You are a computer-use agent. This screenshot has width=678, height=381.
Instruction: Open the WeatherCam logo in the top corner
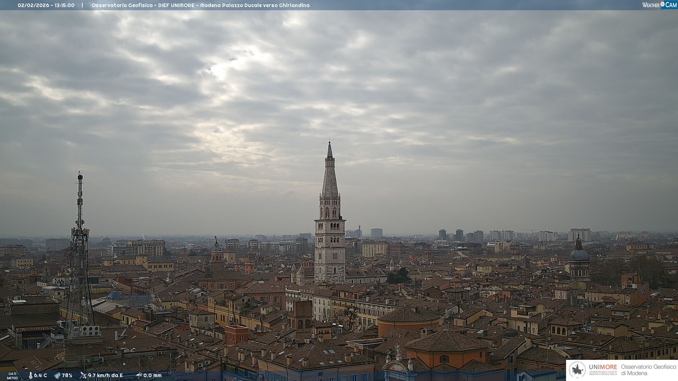pyautogui.click(x=659, y=5)
